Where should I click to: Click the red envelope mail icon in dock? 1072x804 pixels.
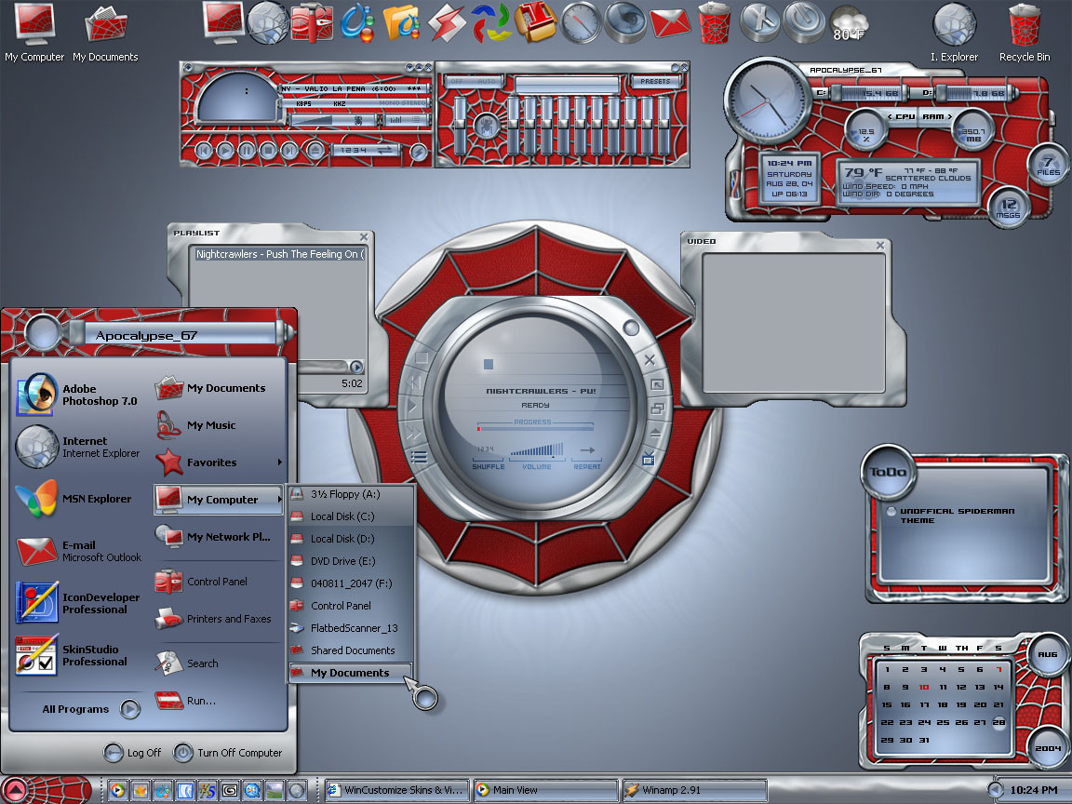(x=669, y=23)
